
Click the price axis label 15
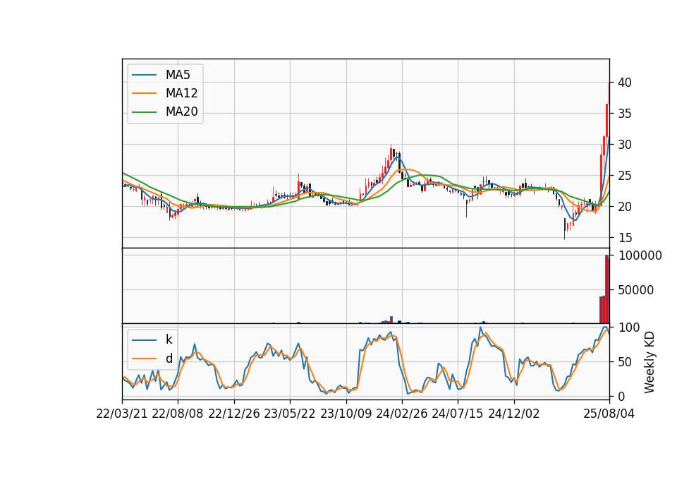(x=625, y=238)
